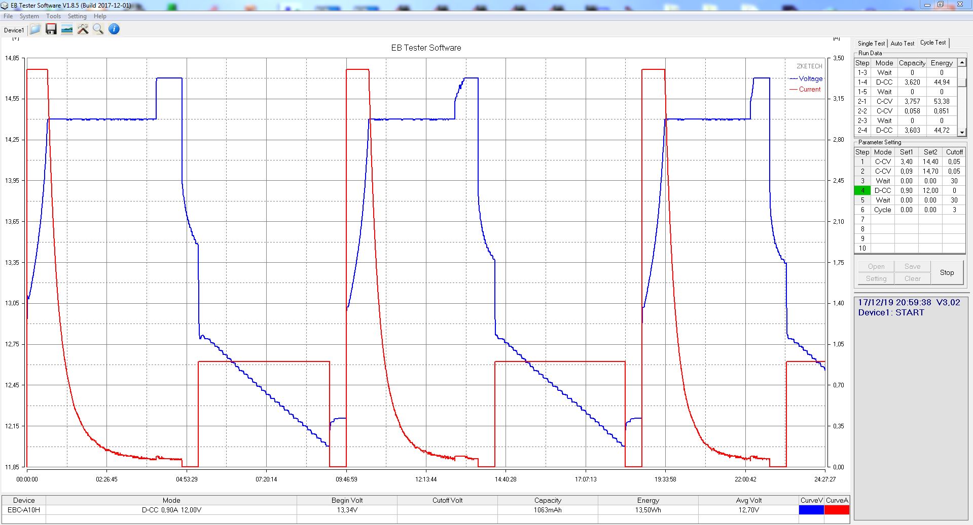
Task: Switch to the Auto Test tab
Action: coord(903,44)
